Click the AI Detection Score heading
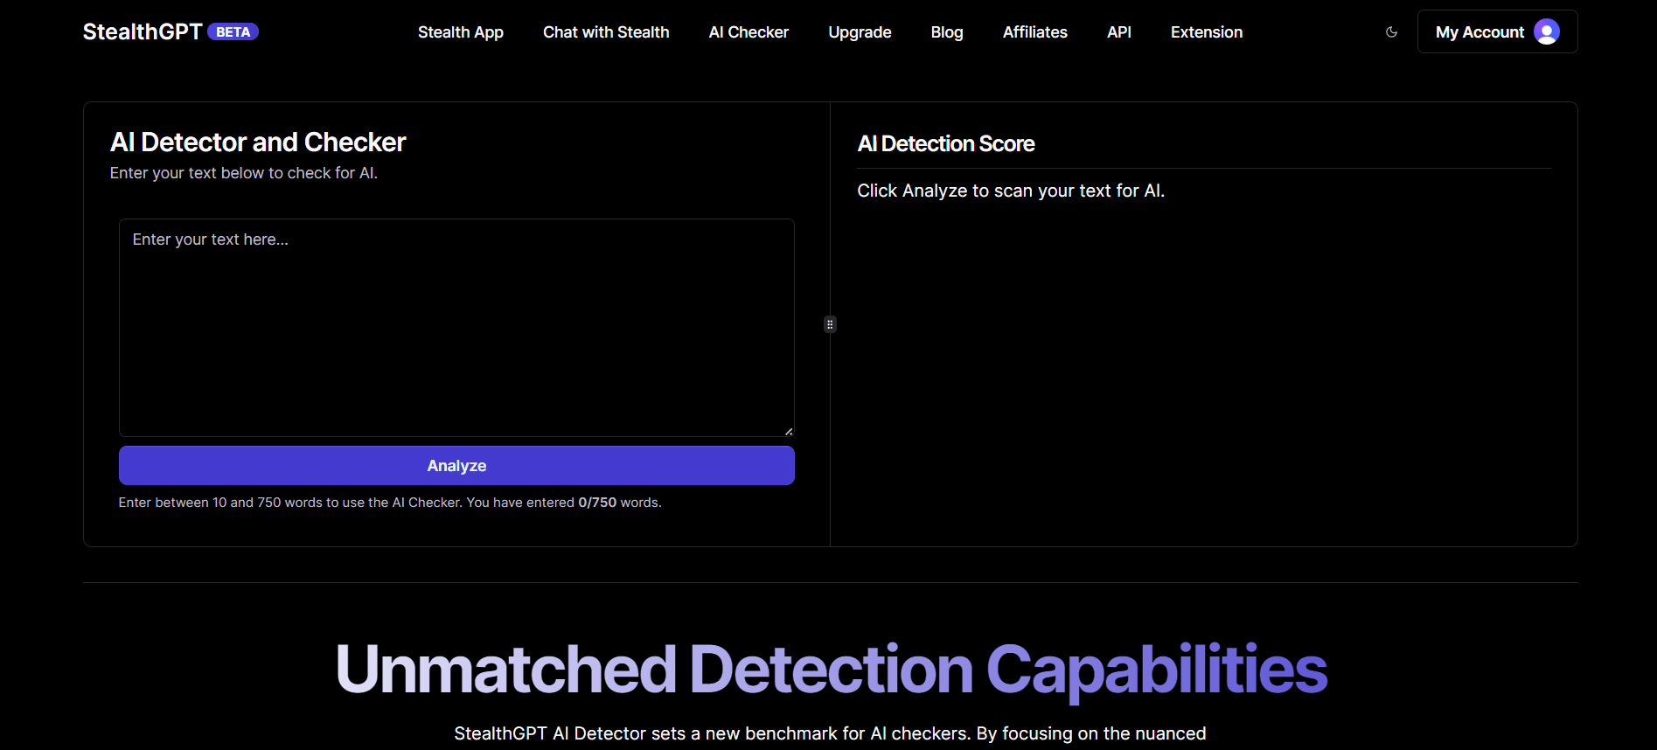The width and height of the screenshot is (1657, 750). (x=945, y=144)
